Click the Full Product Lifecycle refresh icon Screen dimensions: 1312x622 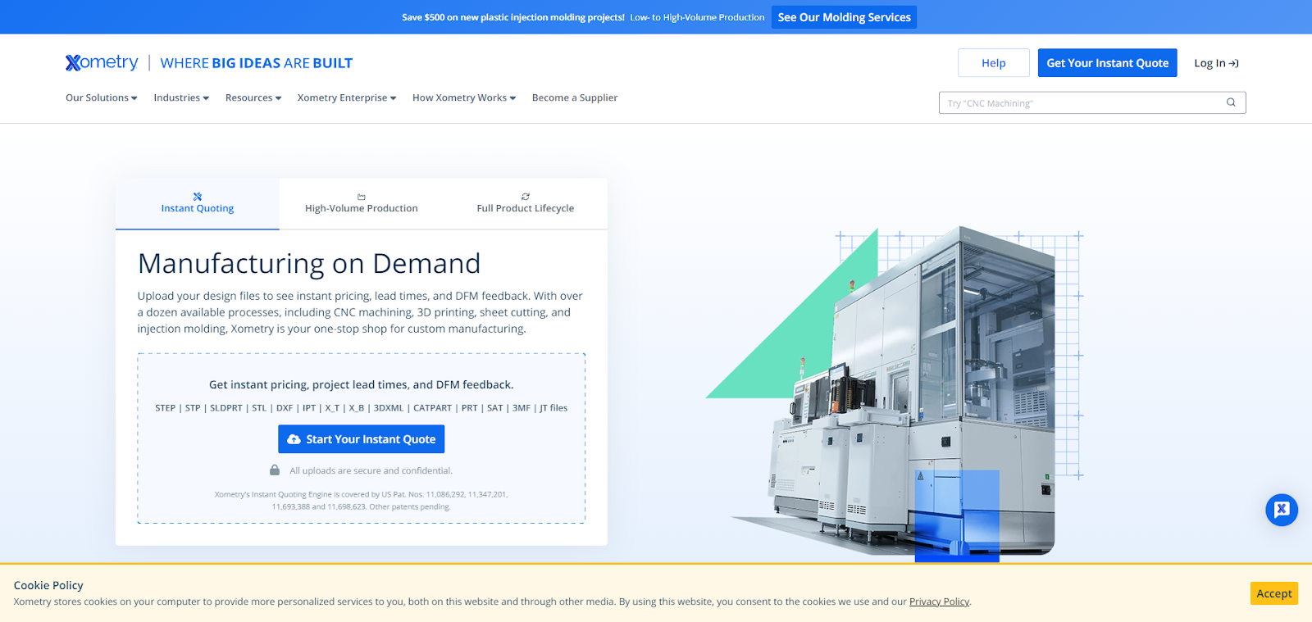pos(526,197)
